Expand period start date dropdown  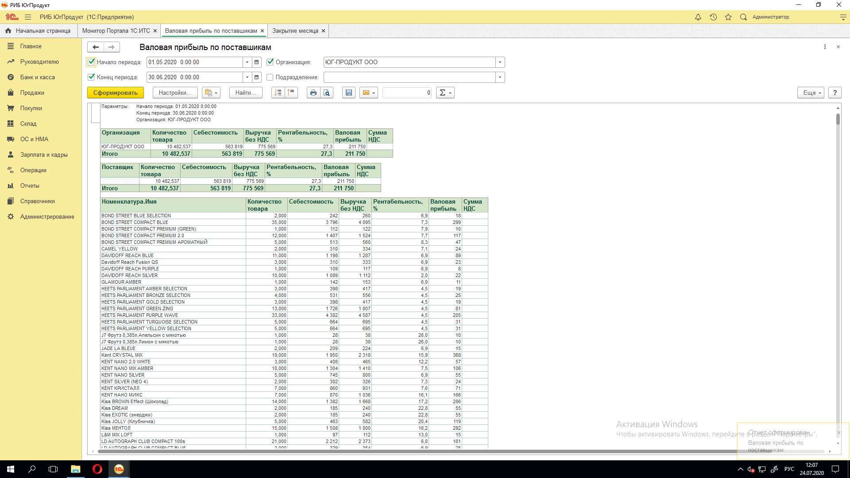coord(247,62)
